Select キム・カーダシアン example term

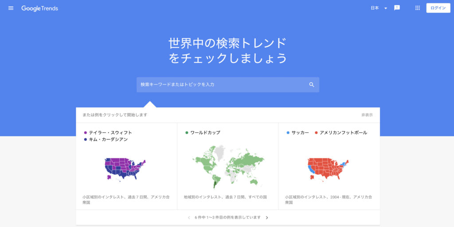pos(108,139)
